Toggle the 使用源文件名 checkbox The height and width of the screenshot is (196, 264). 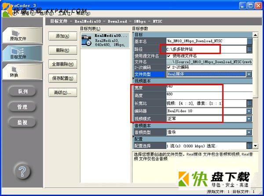point(169,56)
